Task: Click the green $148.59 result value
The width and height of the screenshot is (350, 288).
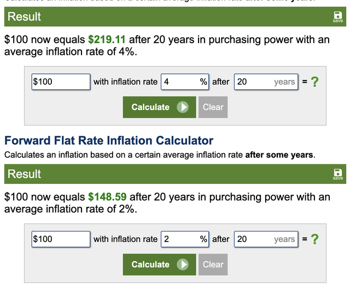Action: (107, 197)
